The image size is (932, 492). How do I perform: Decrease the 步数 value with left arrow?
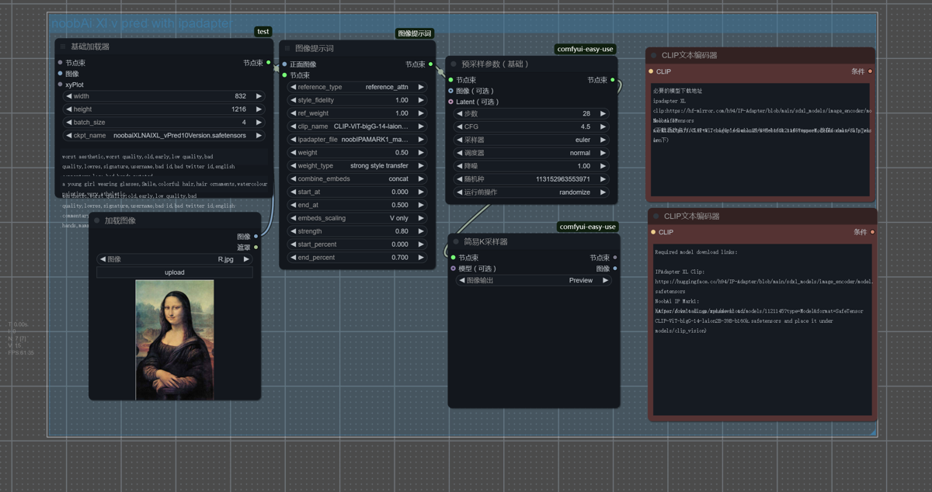[459, 113]
